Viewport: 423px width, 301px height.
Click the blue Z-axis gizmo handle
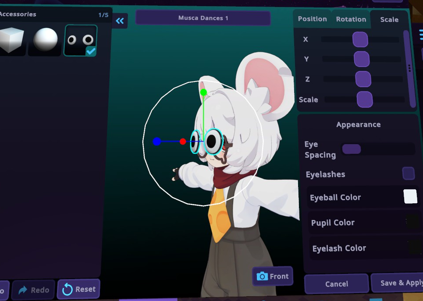click(157, 142)
